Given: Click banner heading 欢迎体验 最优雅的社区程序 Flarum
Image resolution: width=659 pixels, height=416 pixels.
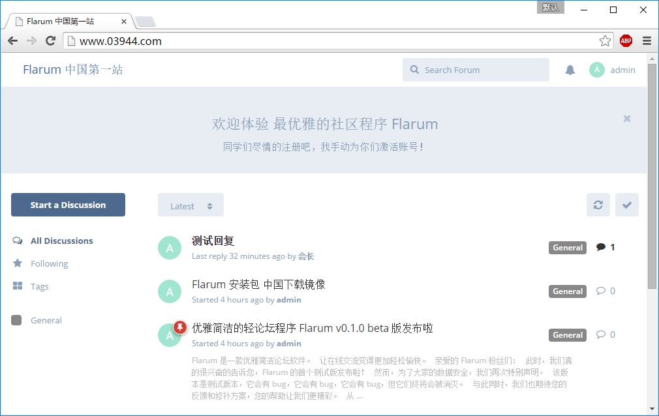Looking at the screenshot, I should pyautogui.click(x=325, y=124).
